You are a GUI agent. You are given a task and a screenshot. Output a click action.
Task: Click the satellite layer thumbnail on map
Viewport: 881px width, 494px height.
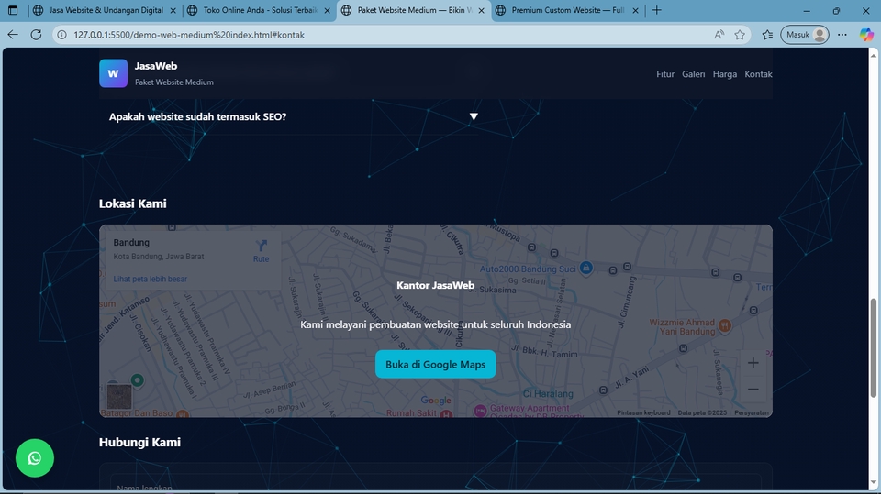tap(119, 397)
